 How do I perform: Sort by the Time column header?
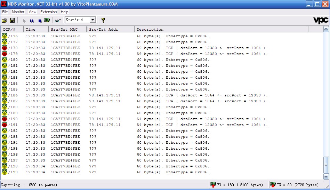pos(36,29)
